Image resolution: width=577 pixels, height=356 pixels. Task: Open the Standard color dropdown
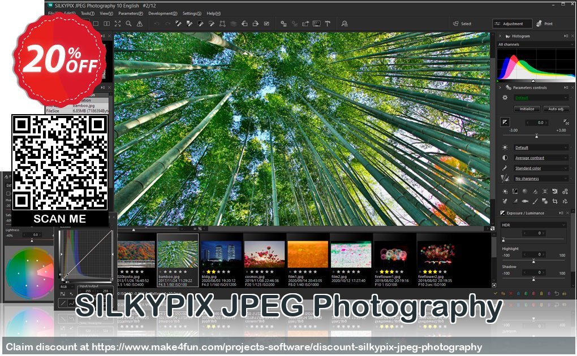click(x=541, y=168)
